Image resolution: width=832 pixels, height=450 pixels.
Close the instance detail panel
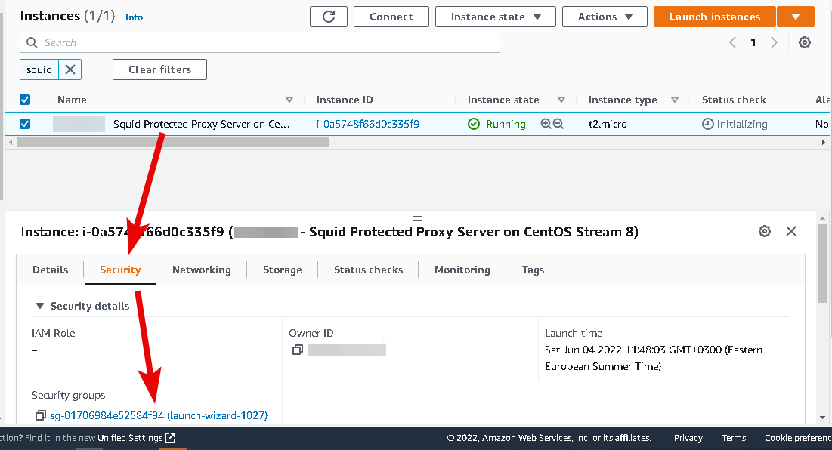point(791,231)
